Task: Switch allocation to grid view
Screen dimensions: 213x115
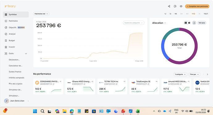Action: point(186,23)
